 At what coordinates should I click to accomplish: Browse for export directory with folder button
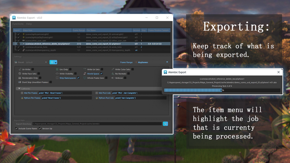coord(166,124)
